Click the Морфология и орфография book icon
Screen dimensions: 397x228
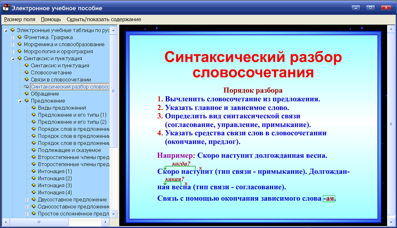tap(19, 51)
